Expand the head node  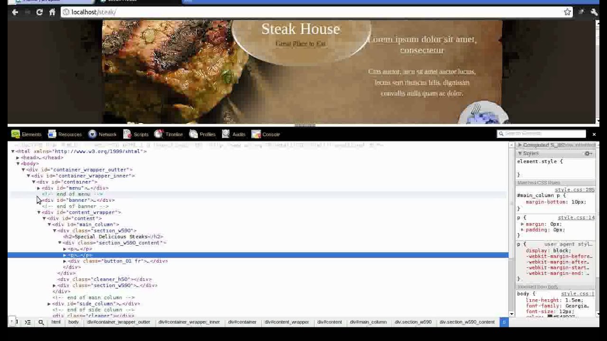[x=18, y=158]
